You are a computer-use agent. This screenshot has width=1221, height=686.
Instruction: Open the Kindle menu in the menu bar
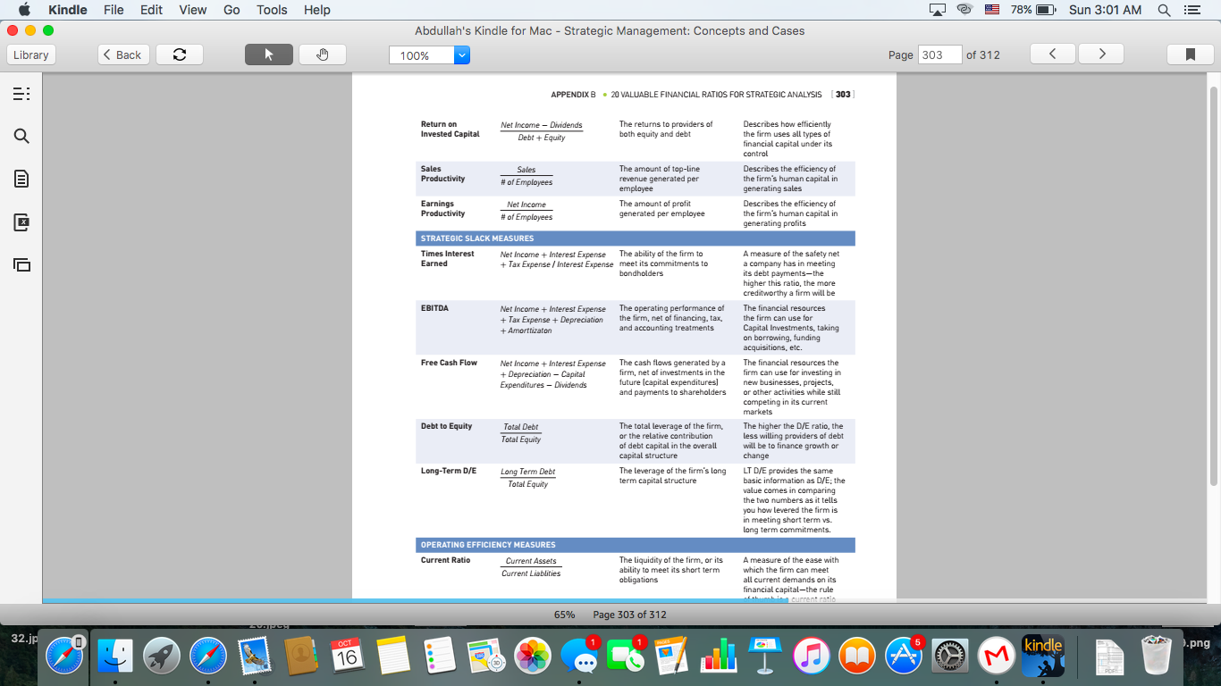point(67,10)
